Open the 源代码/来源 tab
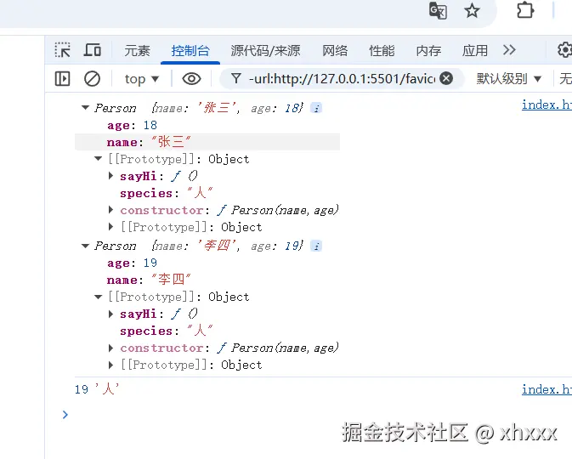Image resolution: width=572 pixels, height=459 pixels. (x=265, y=50)
